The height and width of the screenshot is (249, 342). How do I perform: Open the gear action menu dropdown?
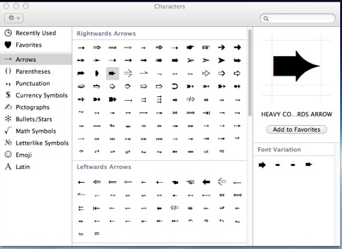point(14,18)
